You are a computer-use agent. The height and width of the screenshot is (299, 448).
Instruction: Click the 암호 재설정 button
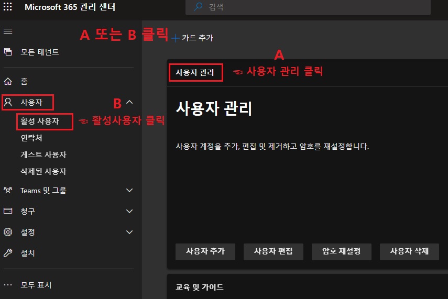342,251
